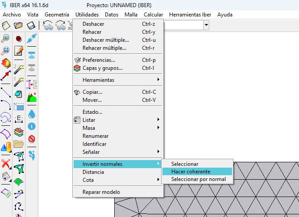Click the magic wand icon numbered 1
Image resolution: width=299 pixels, height=217 pixels.
(19, 82)
